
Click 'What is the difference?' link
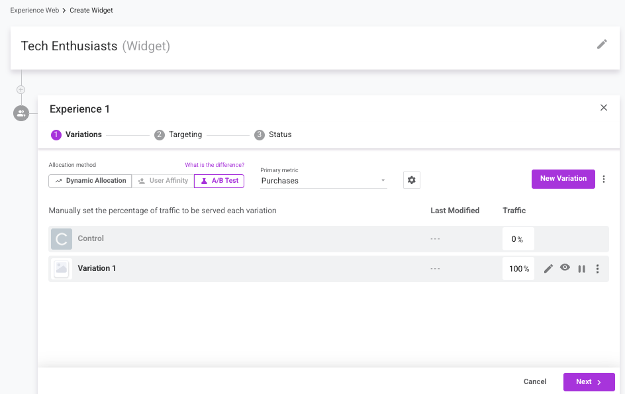pyautogui.click(x=215, y=165)
